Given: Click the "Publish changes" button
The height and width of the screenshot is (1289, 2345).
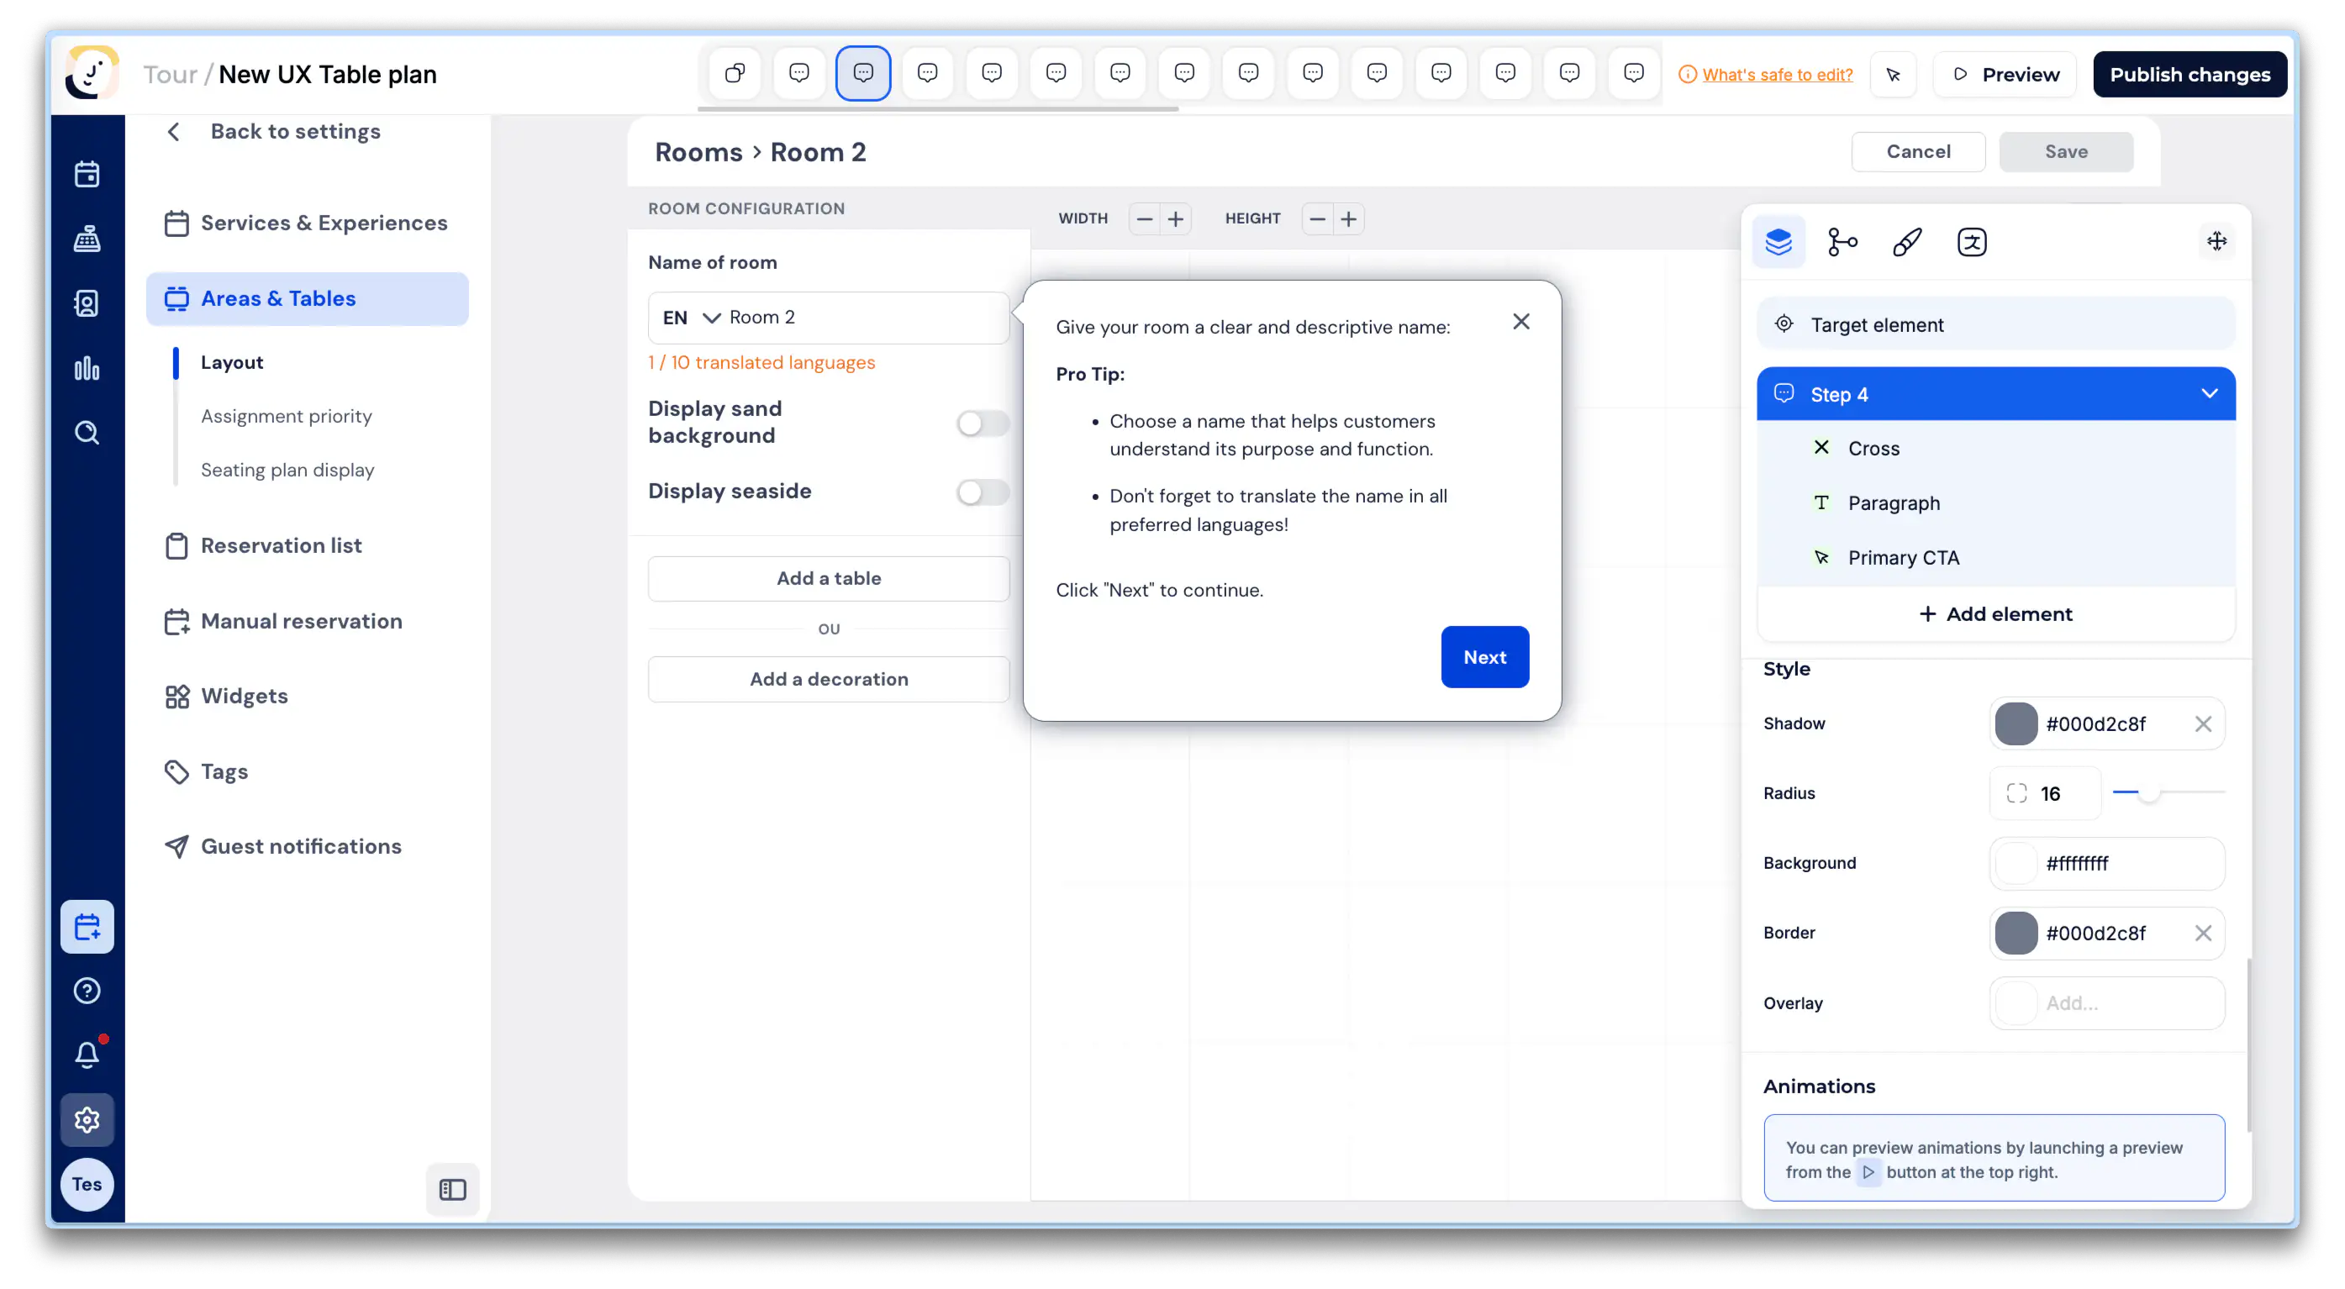Looking at the screenshot, I should [x=2190, y=75].
